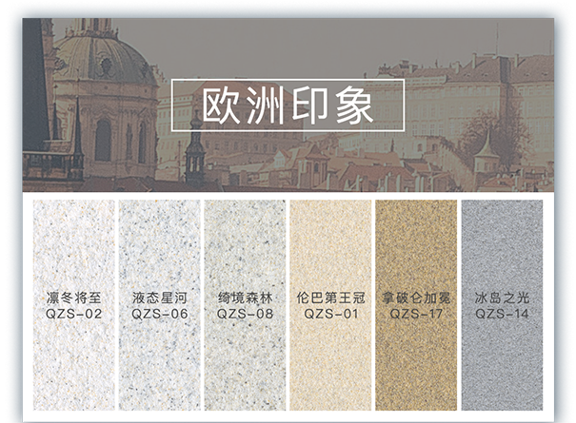Viewport: 576px width, 423px height.
Task: Click the 液态星河 name label
Action: coord(159,298)
